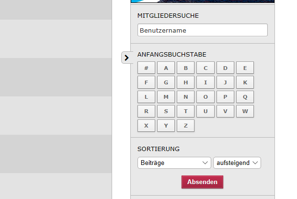Viewport: 297px width, 199px height.
Task: Filter member list by letter S
Action: pyautogui.click(x=166, y=111)
